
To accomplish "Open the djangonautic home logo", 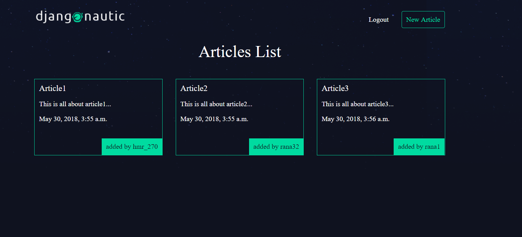I will tap(80, 16).
